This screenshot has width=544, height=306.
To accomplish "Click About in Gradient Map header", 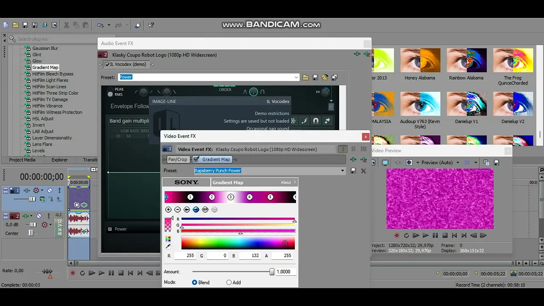I will pos(286,183).
